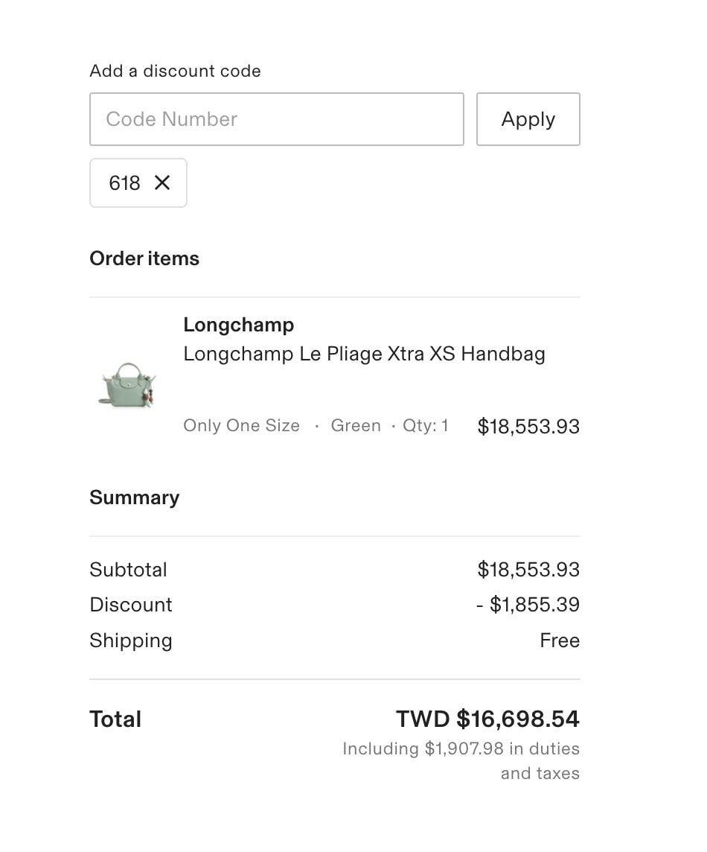This screenshot has width=707, height=852.
Task: Click the Summary section heading
Action: point(134,497)
